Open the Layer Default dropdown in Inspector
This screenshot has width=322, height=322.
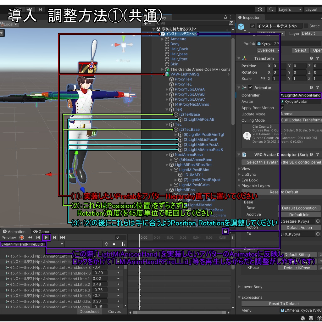(x=311, y=33)
